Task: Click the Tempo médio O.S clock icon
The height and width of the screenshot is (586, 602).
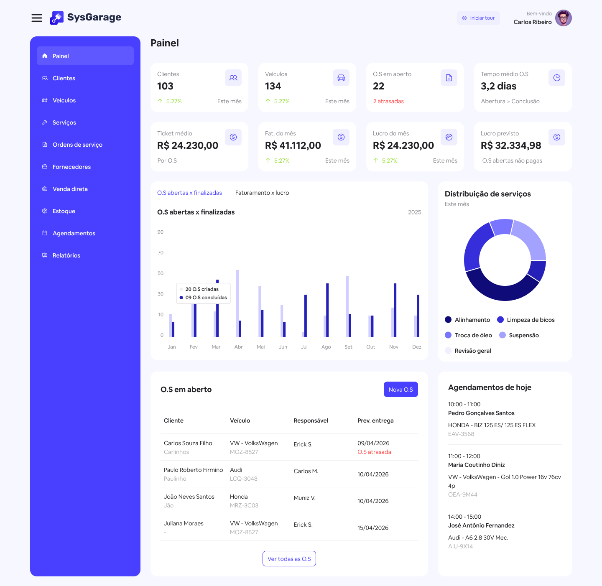Action: coord(557,78)
